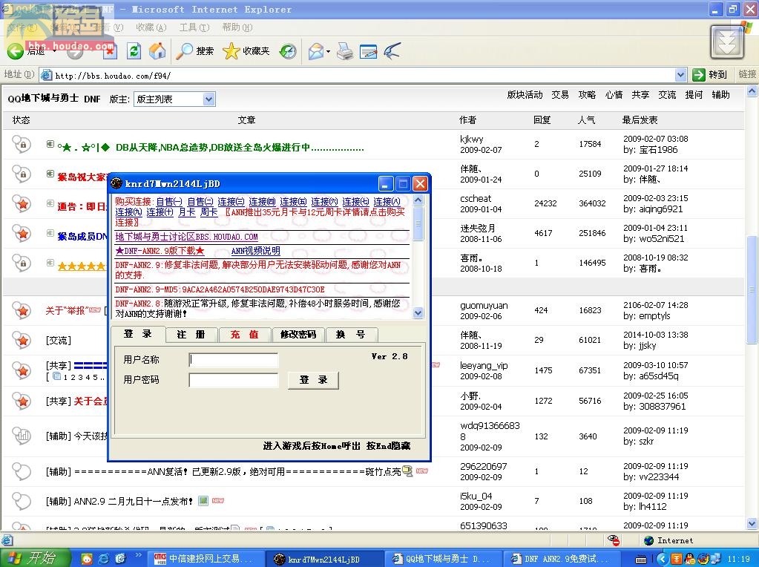Click the poll status icon in wdq91366683 row
Image resolution: width=759 pixels, height=567 pixels.
click(22, 436)
